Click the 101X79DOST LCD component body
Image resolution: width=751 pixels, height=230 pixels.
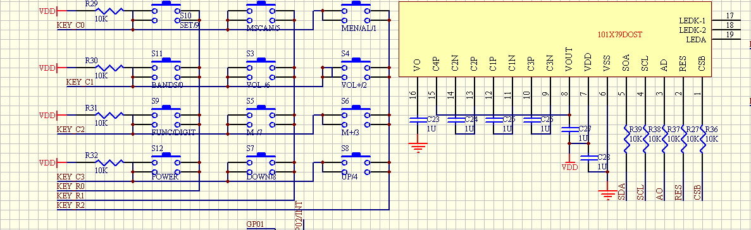click(555, 39)
